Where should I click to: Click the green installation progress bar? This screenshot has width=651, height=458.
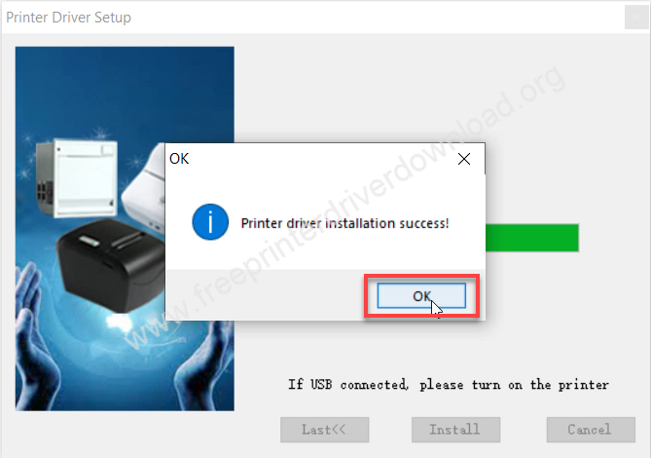(x=532, y=238)
